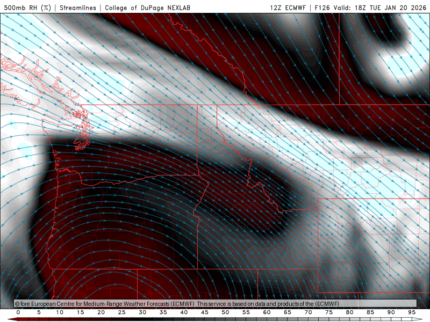
Task: Click the "20" value on color scale
Action: (101, 312)
